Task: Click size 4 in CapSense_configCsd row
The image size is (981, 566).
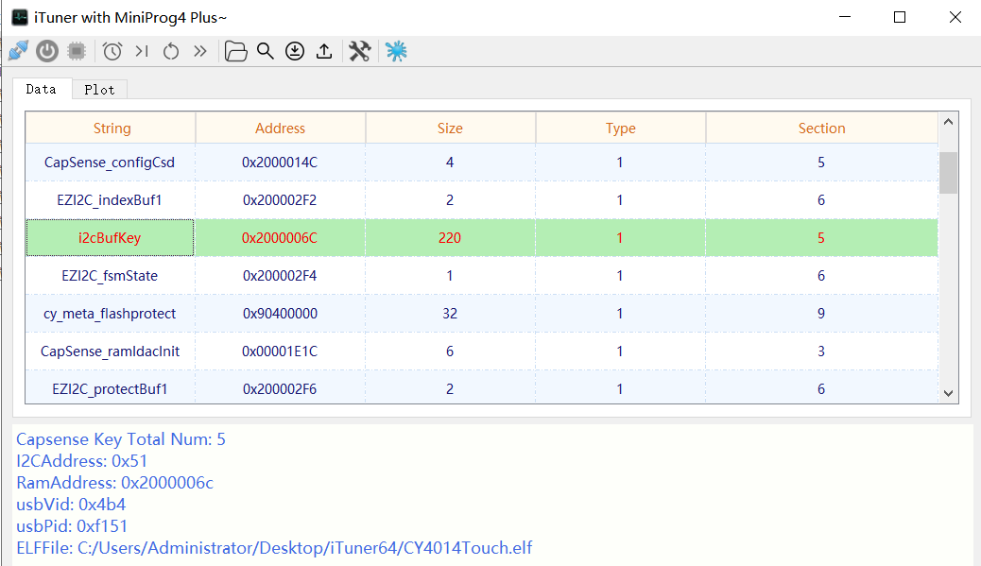Action: point(451,163)
